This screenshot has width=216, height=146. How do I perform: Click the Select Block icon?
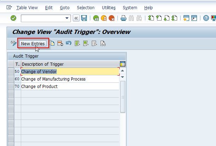(x=86, y=43)
